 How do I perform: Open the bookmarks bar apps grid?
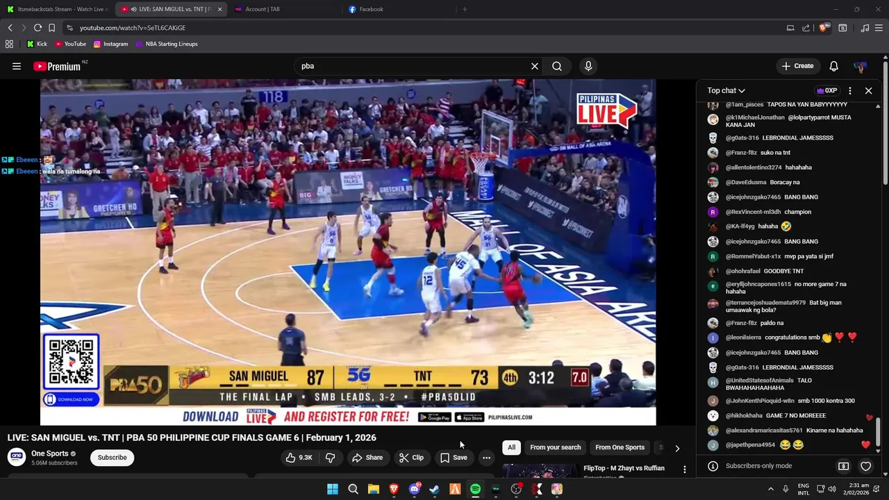[9, 44]
